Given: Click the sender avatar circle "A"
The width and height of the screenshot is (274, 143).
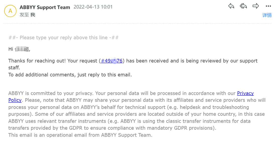Looking at the screenshot, I should pyautogui.click(x=10, y=11).
